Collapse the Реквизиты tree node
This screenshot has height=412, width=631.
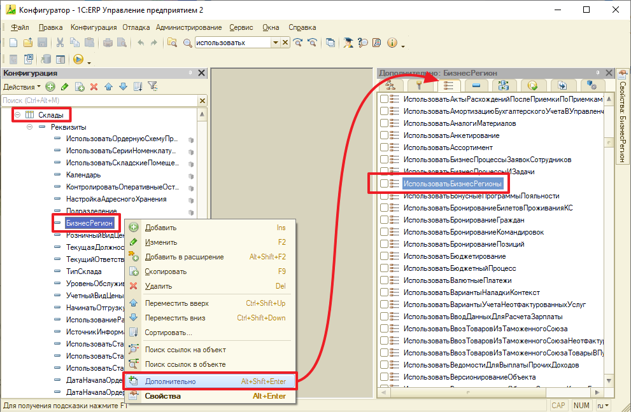click(30, 127)
